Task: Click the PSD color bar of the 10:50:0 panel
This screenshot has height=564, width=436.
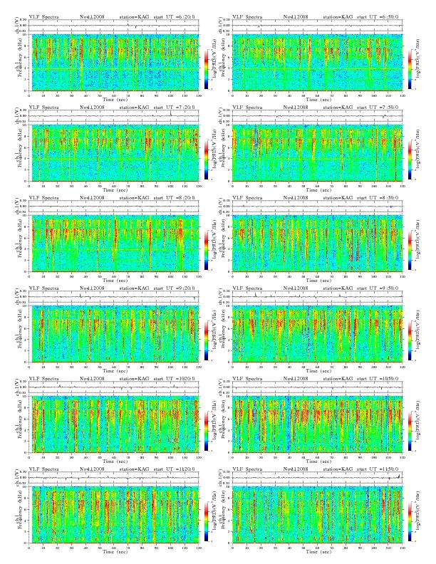Action: [410, 431]
